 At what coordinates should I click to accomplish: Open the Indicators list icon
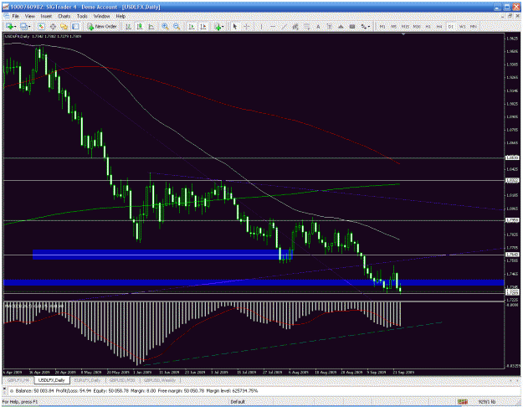218,26
